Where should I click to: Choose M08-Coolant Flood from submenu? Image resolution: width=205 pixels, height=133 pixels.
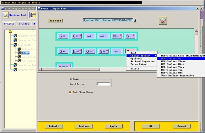click(173, 61)
